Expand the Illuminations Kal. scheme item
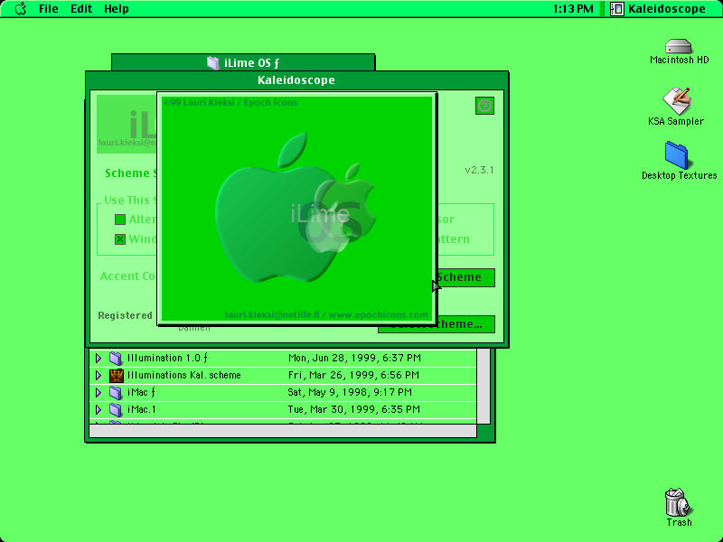The width and height of the screenshot is (723, 542). [x=99, y=375]
